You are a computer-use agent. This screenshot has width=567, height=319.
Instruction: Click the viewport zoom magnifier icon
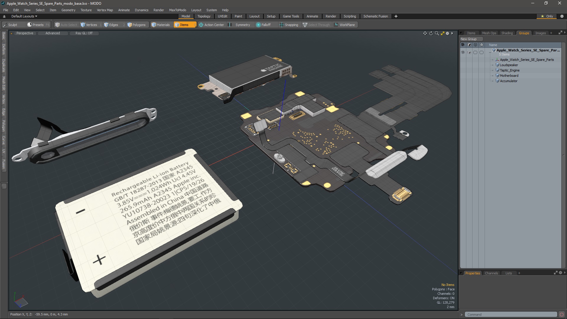437,33
